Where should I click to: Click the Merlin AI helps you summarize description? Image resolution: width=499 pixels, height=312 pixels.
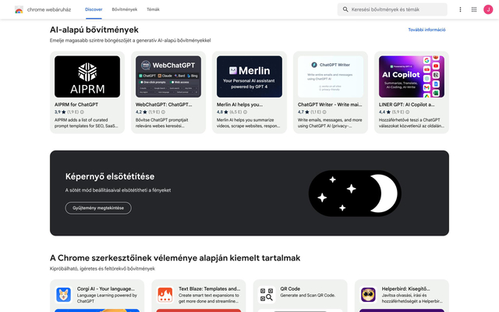[248, 123]
